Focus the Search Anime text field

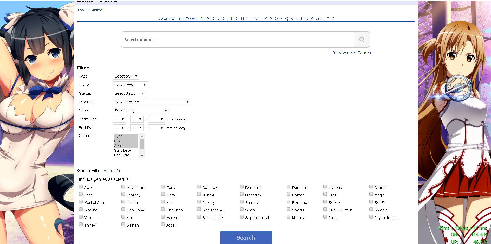(238, 40)
